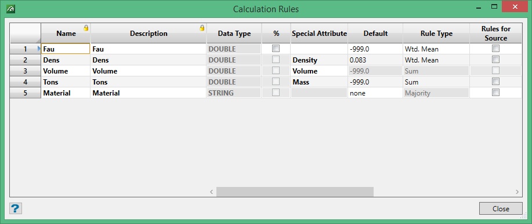This screenshot has width=532, height=224.
Task: Select row header number 3
Action: point(26,71)
